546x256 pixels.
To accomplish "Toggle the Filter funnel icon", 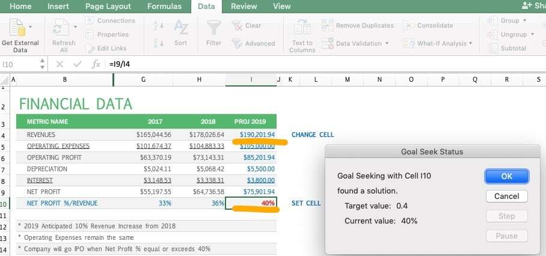I will (x=213, y=28).
